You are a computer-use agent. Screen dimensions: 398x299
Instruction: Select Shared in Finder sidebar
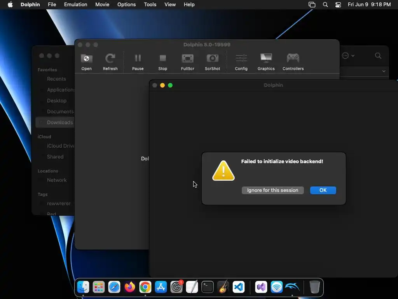coord(55,157)
